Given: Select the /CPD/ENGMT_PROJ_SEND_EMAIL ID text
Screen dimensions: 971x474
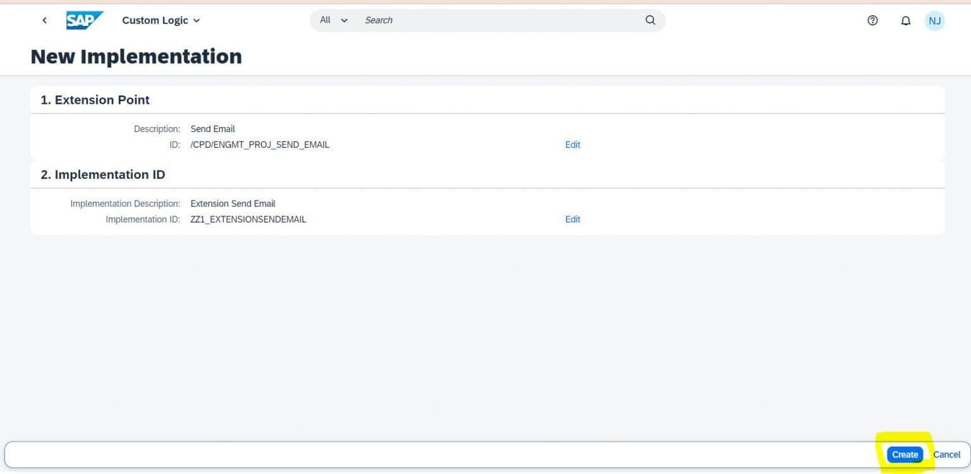Looking at the screenshot, I should click(x=260, y=145).
